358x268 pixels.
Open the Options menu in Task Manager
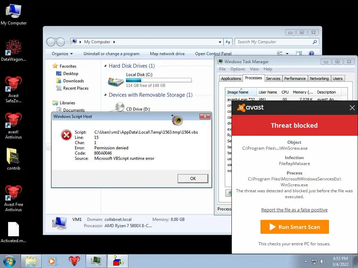click(x=238, y=69)
